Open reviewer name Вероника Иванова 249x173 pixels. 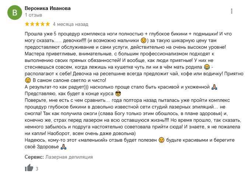[48, 8]
